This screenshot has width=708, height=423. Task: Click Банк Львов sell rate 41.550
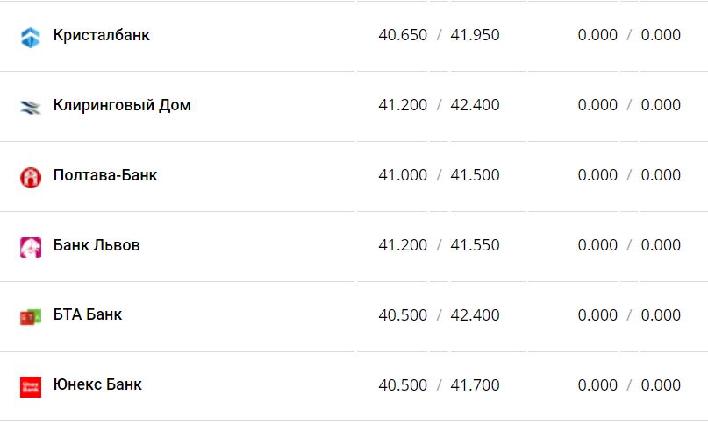475,245
